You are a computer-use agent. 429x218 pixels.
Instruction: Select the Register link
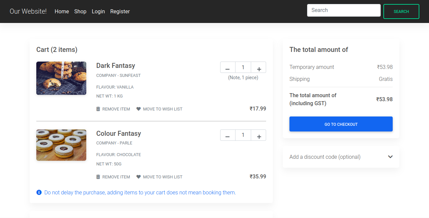120,11
